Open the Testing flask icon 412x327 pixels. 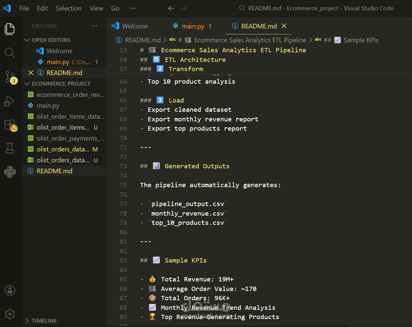tap(10, 148)
